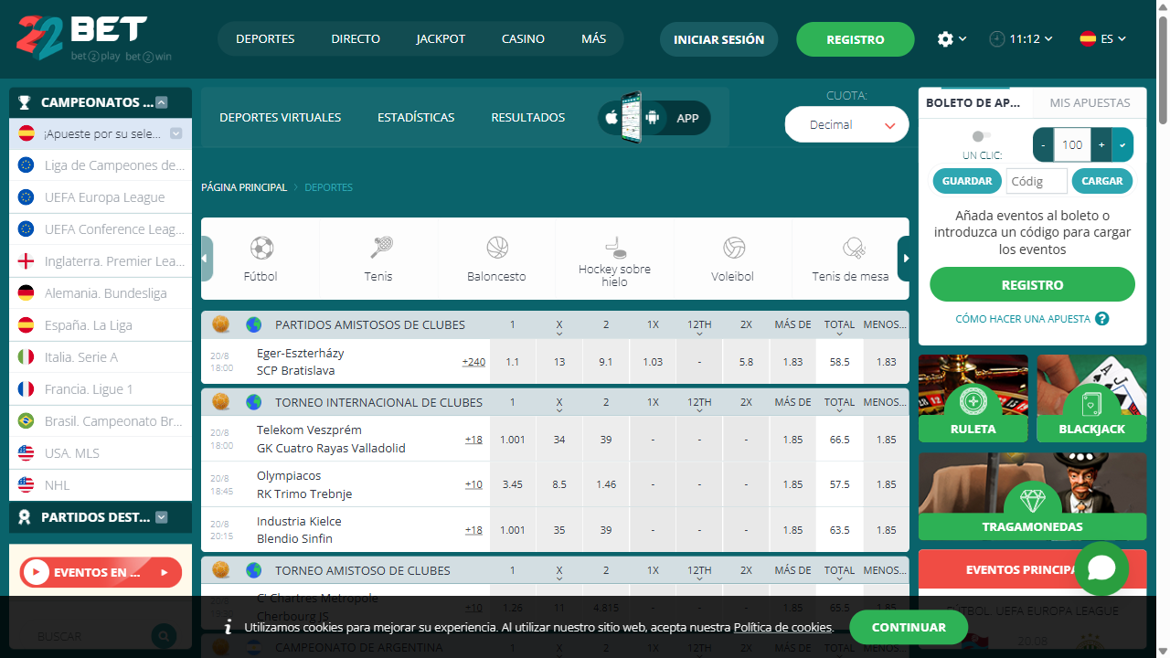Open the Deportes menu

click(265, 39)
